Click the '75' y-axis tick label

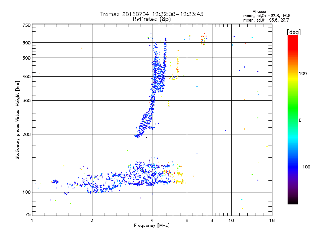coord(28,214)
